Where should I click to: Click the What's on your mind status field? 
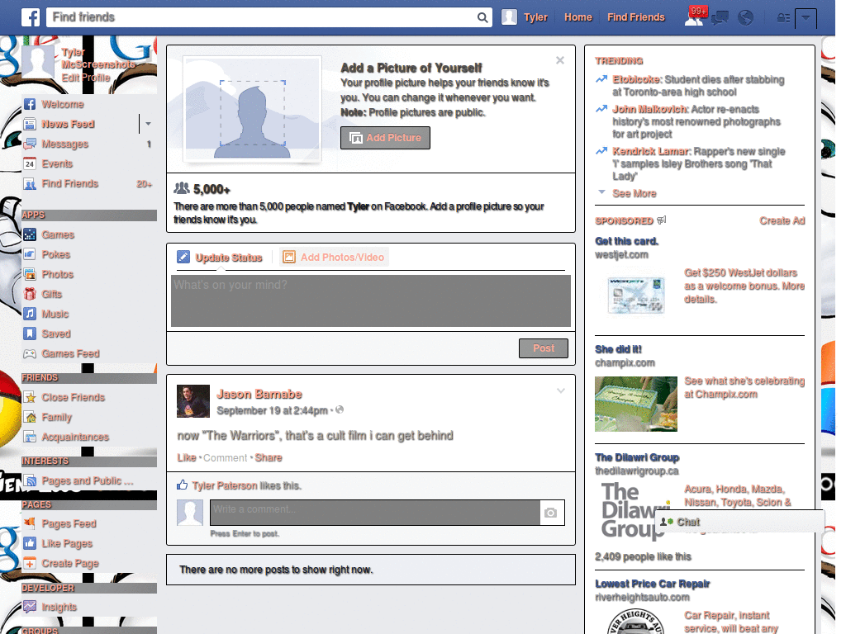370,300
